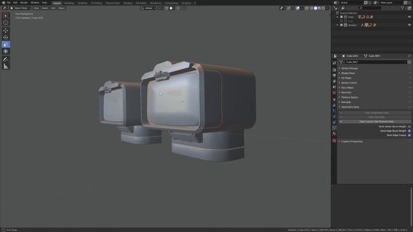Open the Physics properties tab

tap(334, 116)
